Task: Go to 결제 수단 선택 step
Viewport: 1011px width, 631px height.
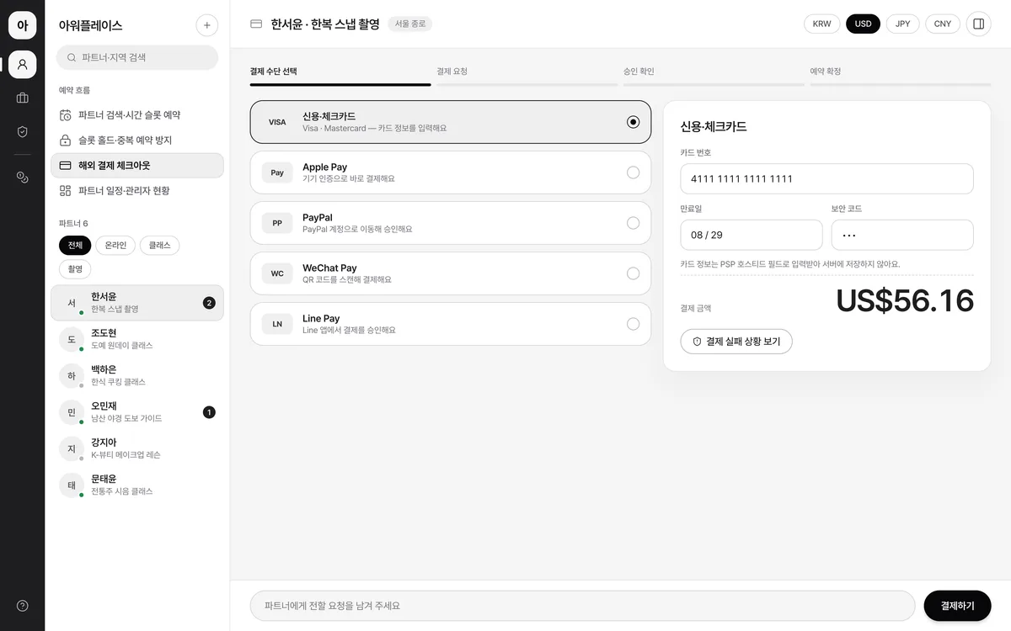Action: click(x=340, y=75)
